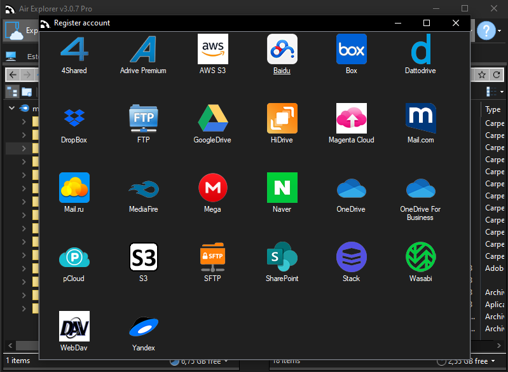Image resolution: width=508 pixels, height=372 pixels.
Task: Expand the first folder under the root
Action: [24, 121]
